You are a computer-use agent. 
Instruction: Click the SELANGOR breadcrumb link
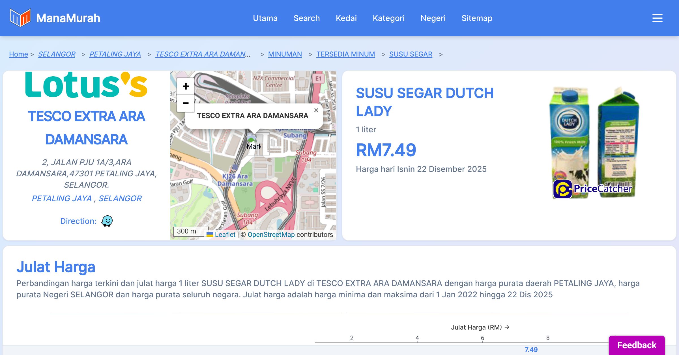pos(57,54)
